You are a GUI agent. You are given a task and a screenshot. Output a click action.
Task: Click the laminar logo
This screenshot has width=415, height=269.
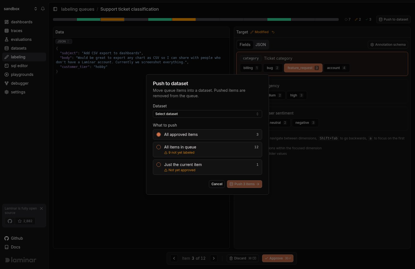(21, 260)
